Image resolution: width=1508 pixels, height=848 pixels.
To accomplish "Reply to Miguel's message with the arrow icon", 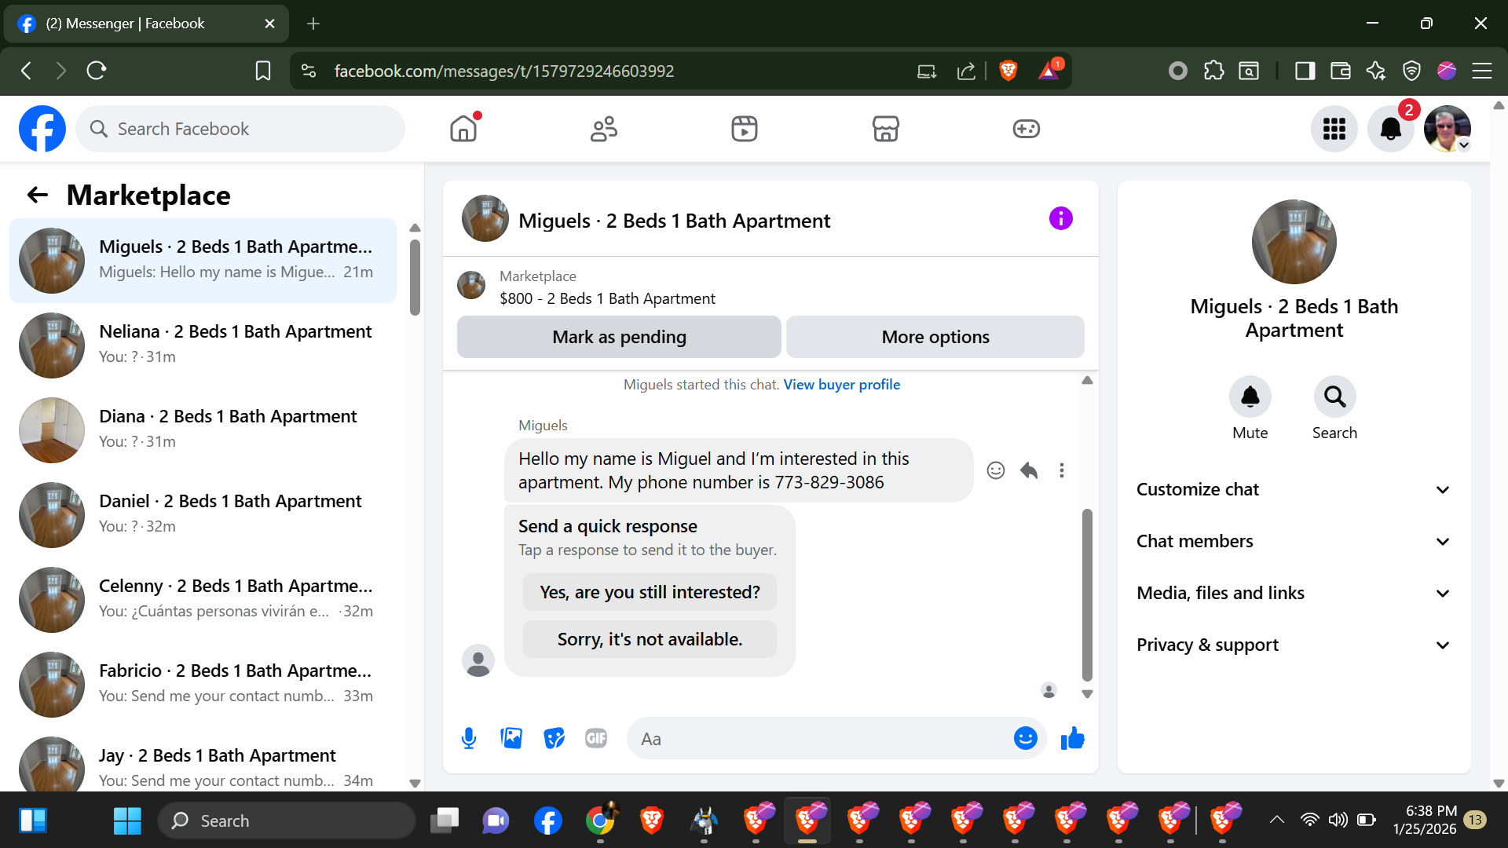I will click(x=1029, y=470).
